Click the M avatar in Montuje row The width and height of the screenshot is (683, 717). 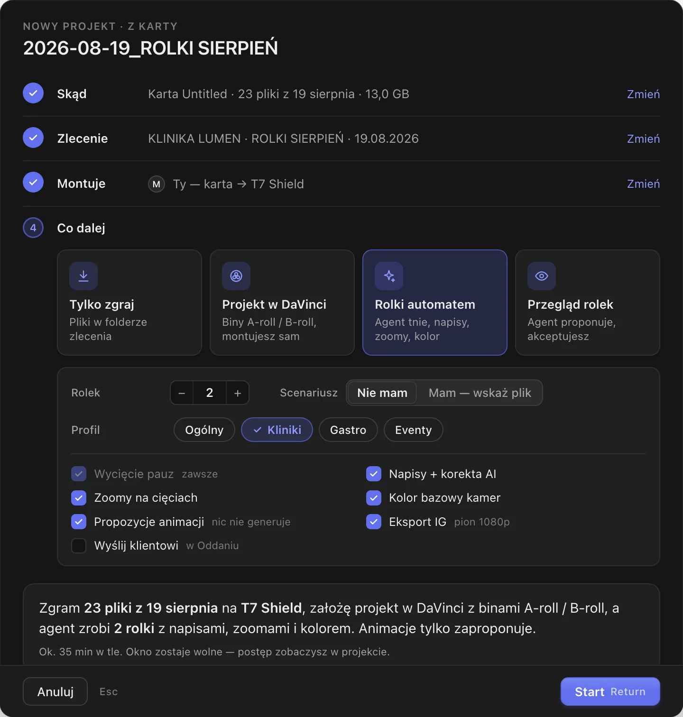tap(157, 184)
